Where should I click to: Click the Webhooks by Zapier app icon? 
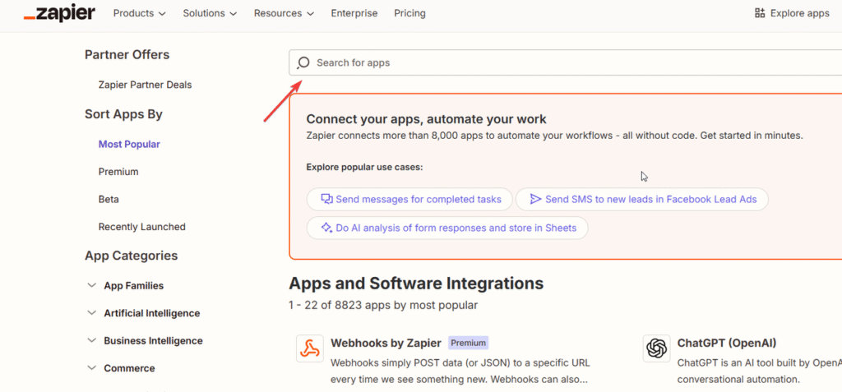(310, 348)
